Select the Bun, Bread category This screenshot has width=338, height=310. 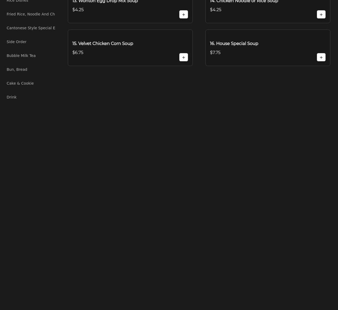17,69
